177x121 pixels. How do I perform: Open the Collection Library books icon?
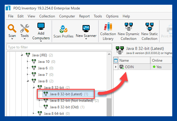tap(108, 27)
